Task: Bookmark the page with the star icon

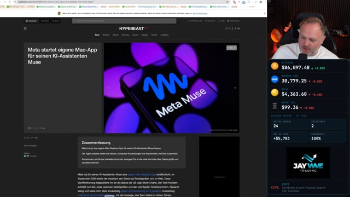Action: pyautogui.click(x=227, y=2)
